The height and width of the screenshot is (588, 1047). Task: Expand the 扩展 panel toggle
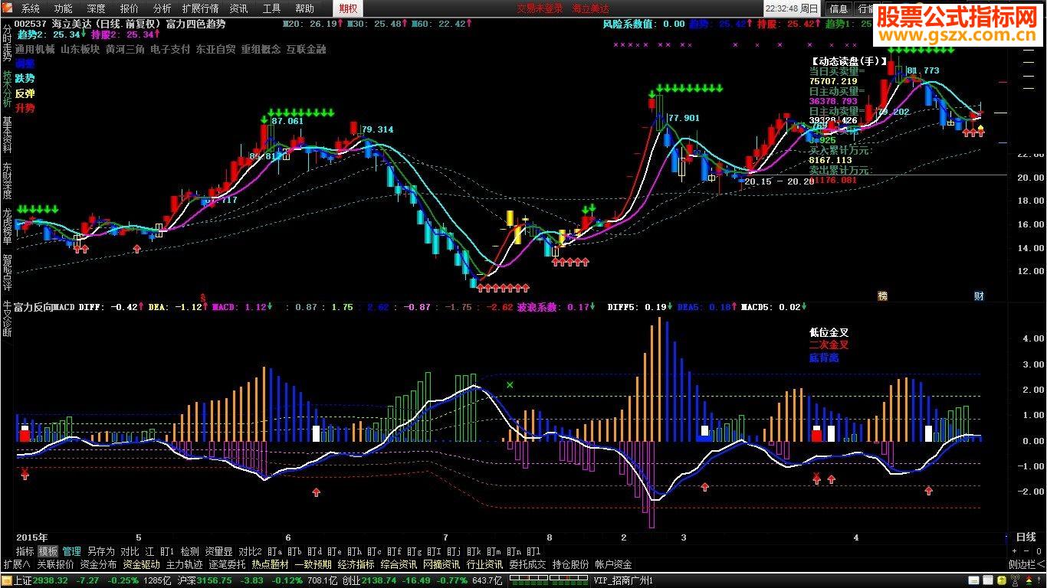coord(16,564)
